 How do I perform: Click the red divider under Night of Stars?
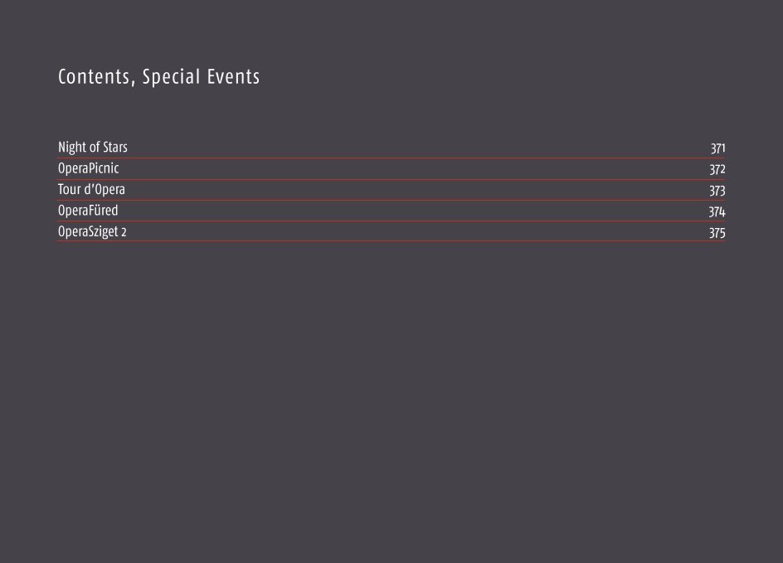pyautogui.click(x=391, y=158)
